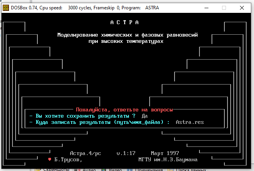Open the 'Видео' tab in the background window
254x171 pixels.
tap(111, 169)
